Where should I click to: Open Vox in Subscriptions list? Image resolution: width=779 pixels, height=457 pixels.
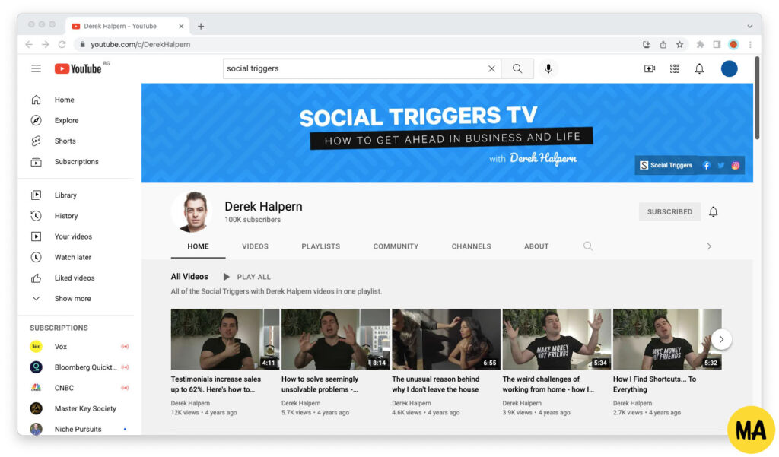point(77,347)
